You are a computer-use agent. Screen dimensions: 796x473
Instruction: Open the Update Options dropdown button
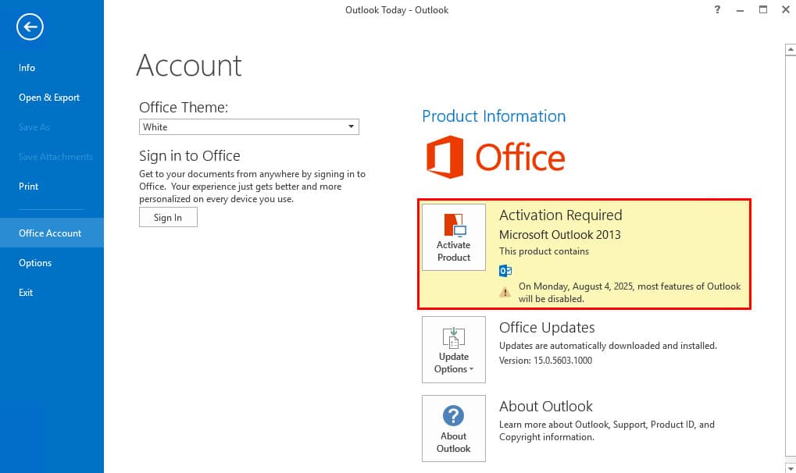(454, 350)
